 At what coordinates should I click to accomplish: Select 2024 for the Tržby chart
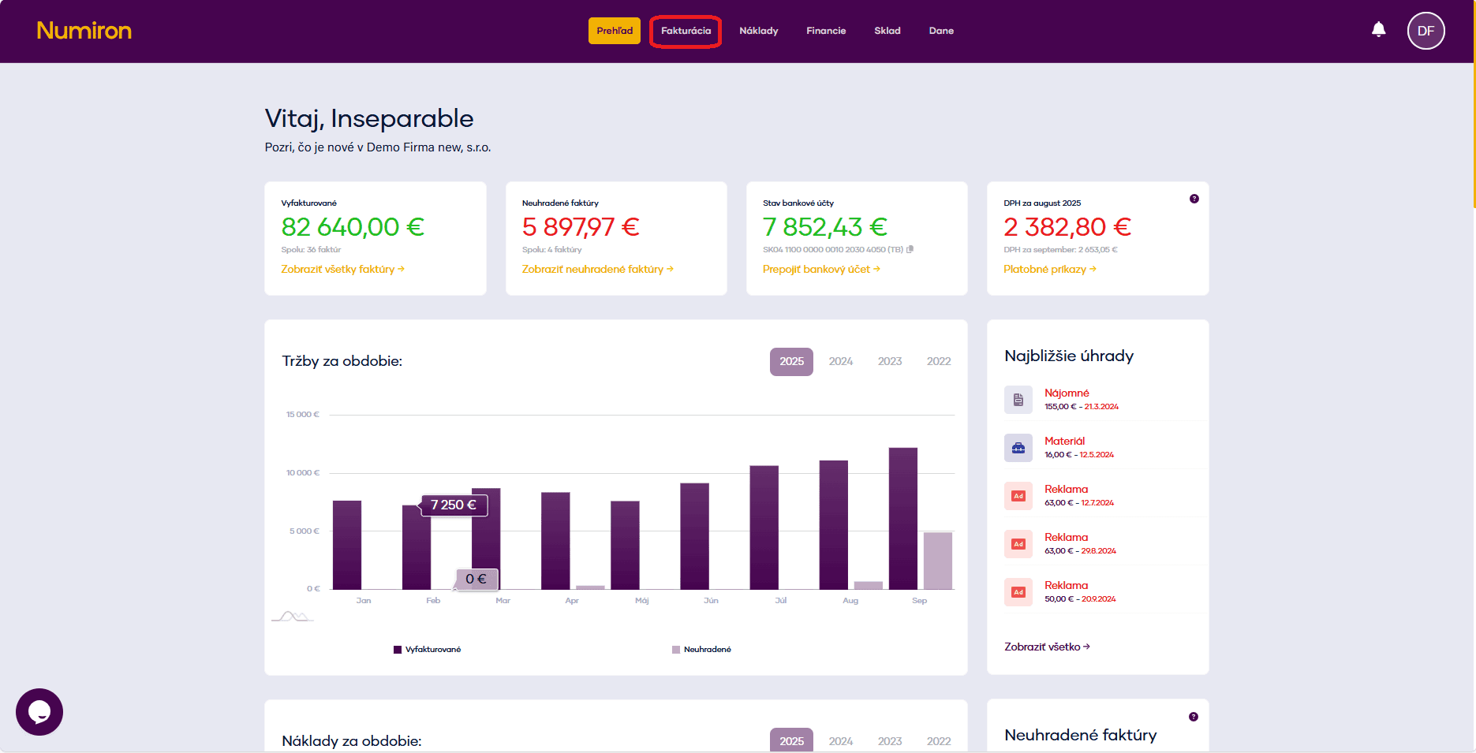840,361
